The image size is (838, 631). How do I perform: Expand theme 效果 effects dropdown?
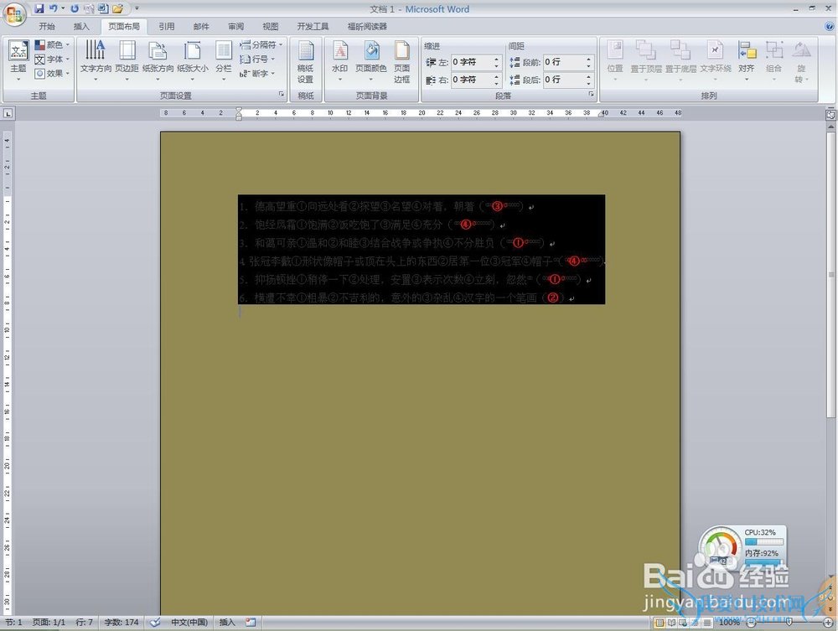(52, 74)
